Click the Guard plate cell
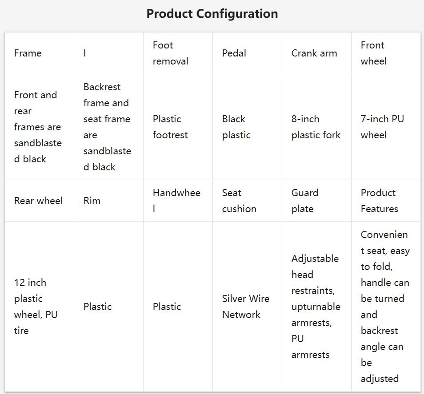The image size is (424, 394). coord(316,201)
